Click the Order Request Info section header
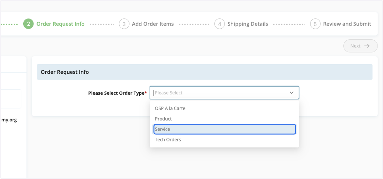 point(205,72)
